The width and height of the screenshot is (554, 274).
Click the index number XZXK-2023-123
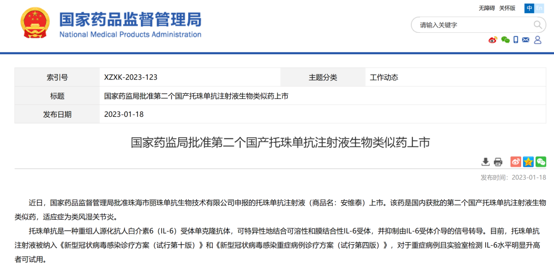[130, 77]
